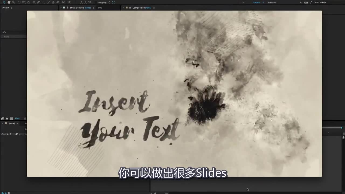345x194 pixels.
Task: Open the Info panel
Action: (x=100, y=8)
